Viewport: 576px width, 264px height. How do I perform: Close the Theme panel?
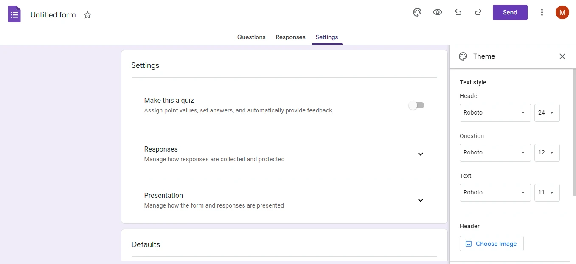(562, 56)
